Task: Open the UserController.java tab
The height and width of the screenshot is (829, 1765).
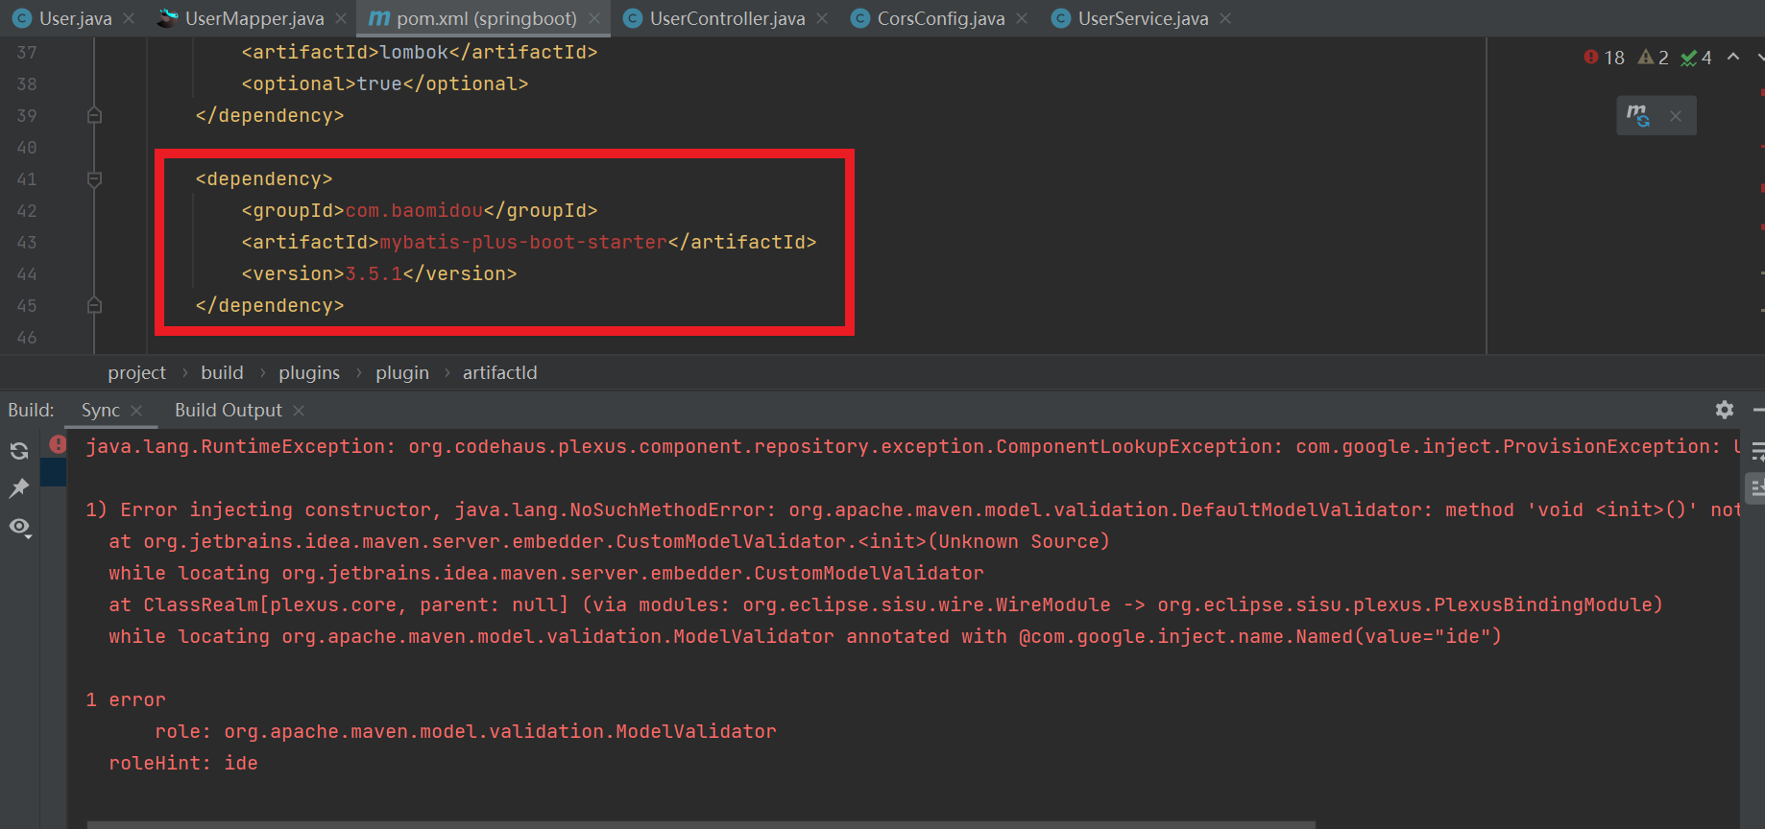Action: pyautogui.click(x=727, y=18)
